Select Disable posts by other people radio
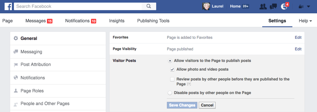317x112 pixels. pyautogui.click(x=170, y=93)
